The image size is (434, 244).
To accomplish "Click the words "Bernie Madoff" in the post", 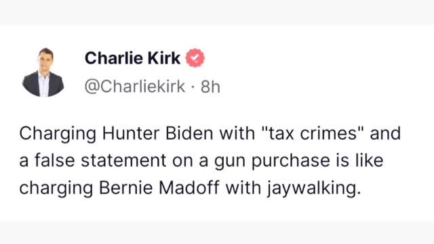I will pos(159,188).
